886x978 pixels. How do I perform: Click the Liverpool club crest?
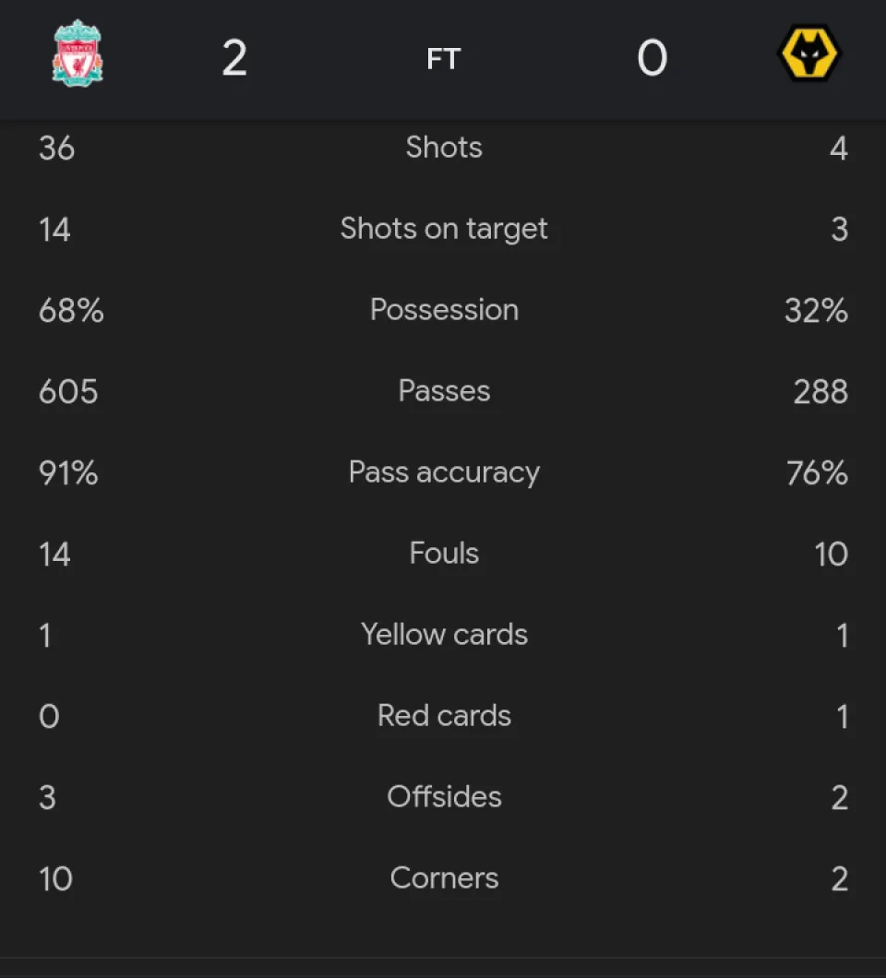(x=78, y=54)
